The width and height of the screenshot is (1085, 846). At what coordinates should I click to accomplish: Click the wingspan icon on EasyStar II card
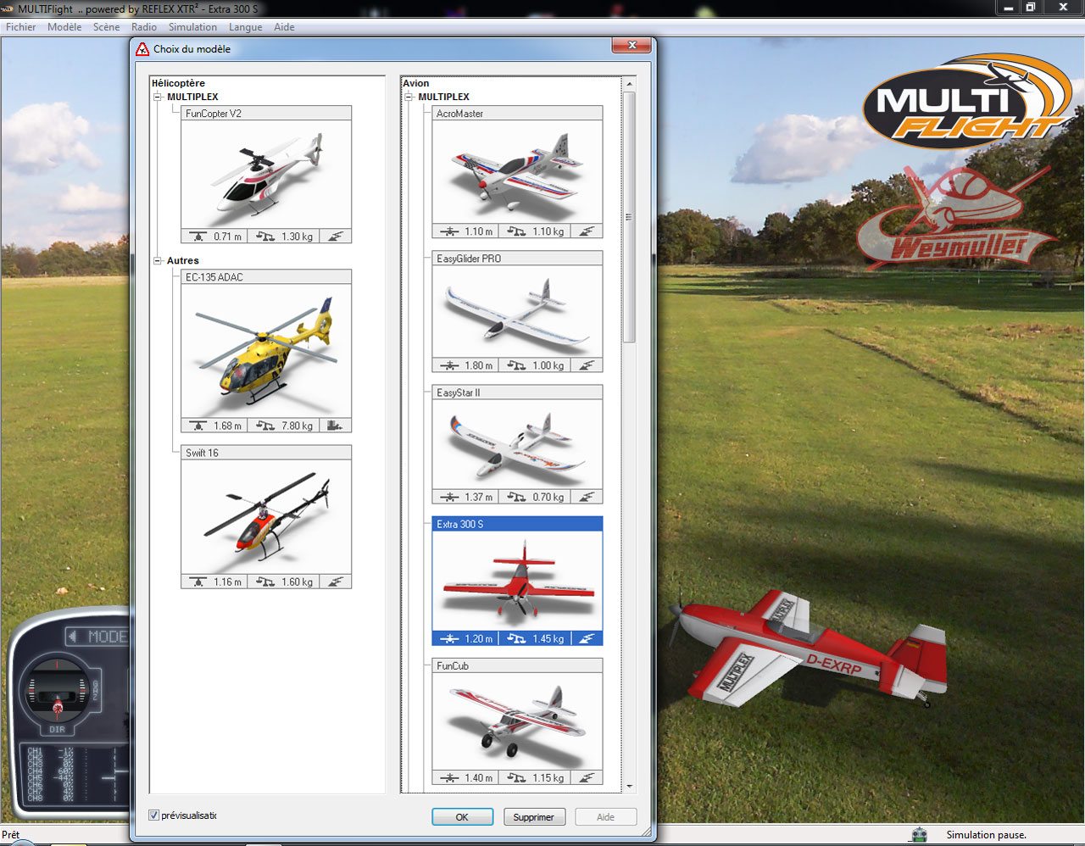click(x=449, y=497)
